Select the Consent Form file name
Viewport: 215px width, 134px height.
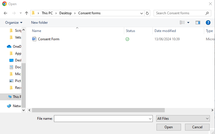[x=49, y=39]
